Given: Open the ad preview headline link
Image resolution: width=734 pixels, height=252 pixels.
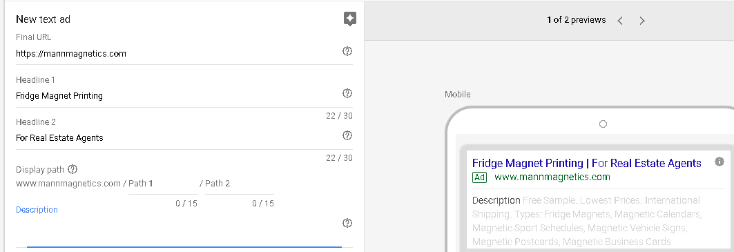Looking at the screenshot, I should coord(586,163).
